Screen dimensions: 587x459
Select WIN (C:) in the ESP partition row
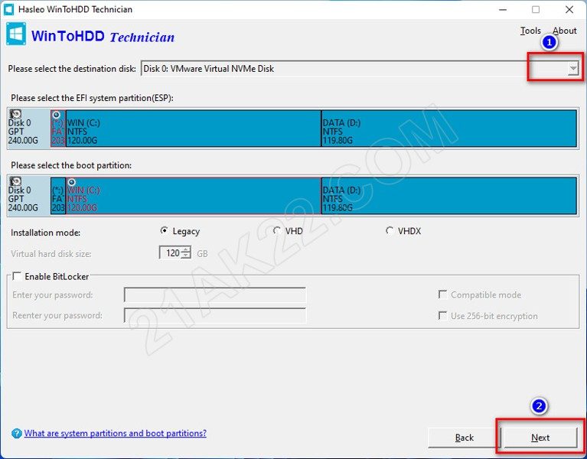pyautogui.click(x=194, y=129)
